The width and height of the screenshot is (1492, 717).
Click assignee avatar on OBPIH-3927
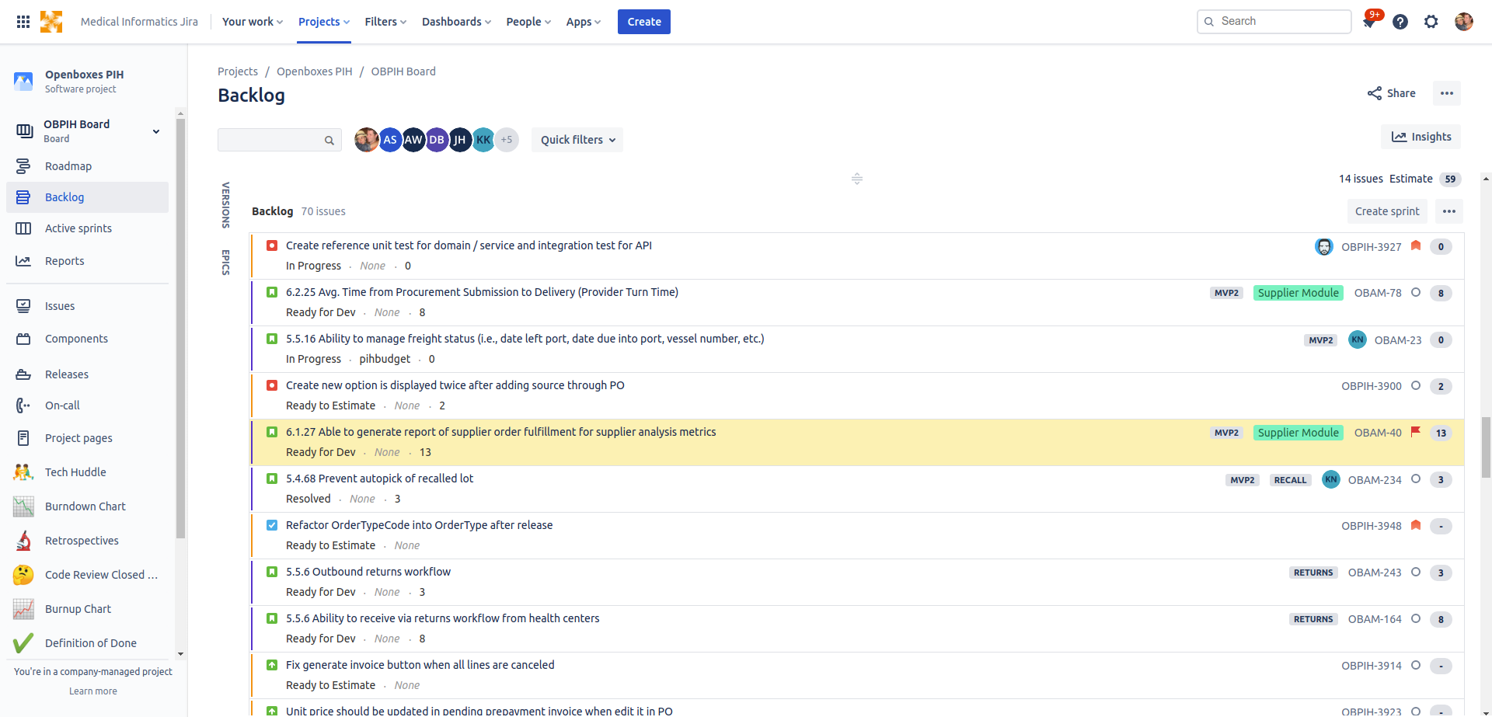click(x=1323, y=246)
